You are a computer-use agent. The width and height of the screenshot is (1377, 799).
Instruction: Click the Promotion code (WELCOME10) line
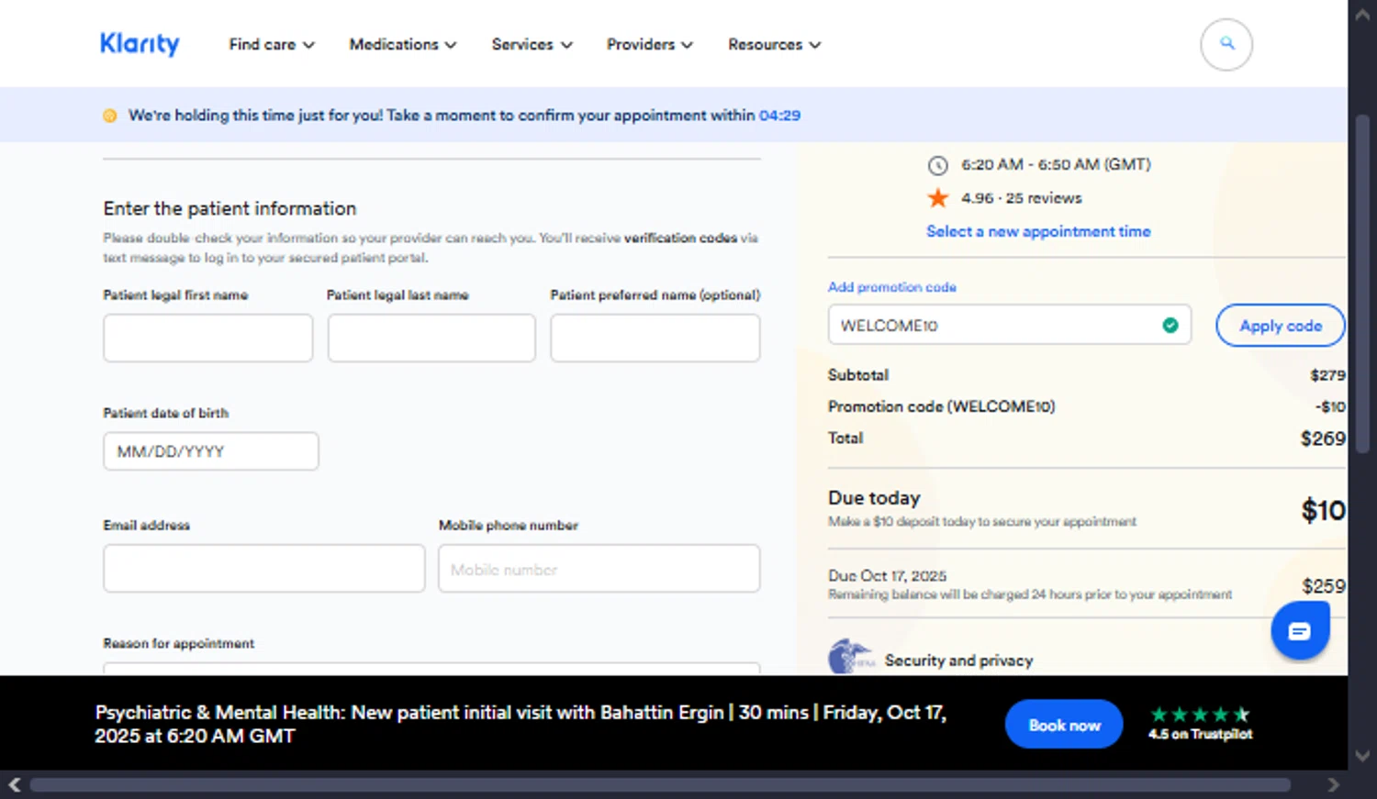click(x=941, y=406)
